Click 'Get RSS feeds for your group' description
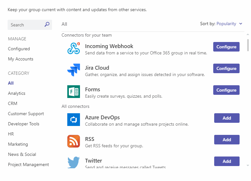Viewport: 251px width, 181px height. [114, 146]
